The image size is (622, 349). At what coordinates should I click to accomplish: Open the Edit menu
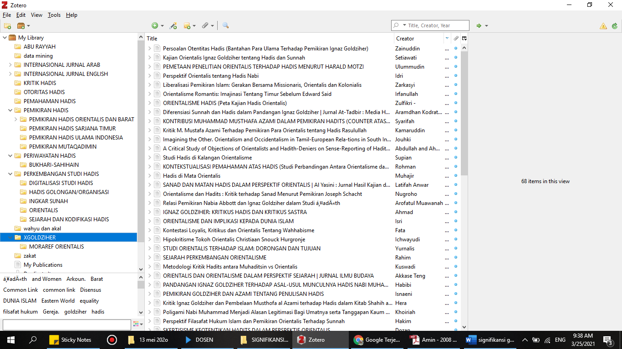(21, 15)
